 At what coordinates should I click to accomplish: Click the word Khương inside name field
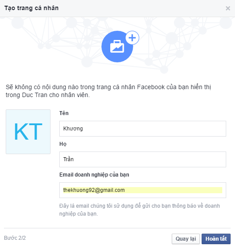coord(73,129)
